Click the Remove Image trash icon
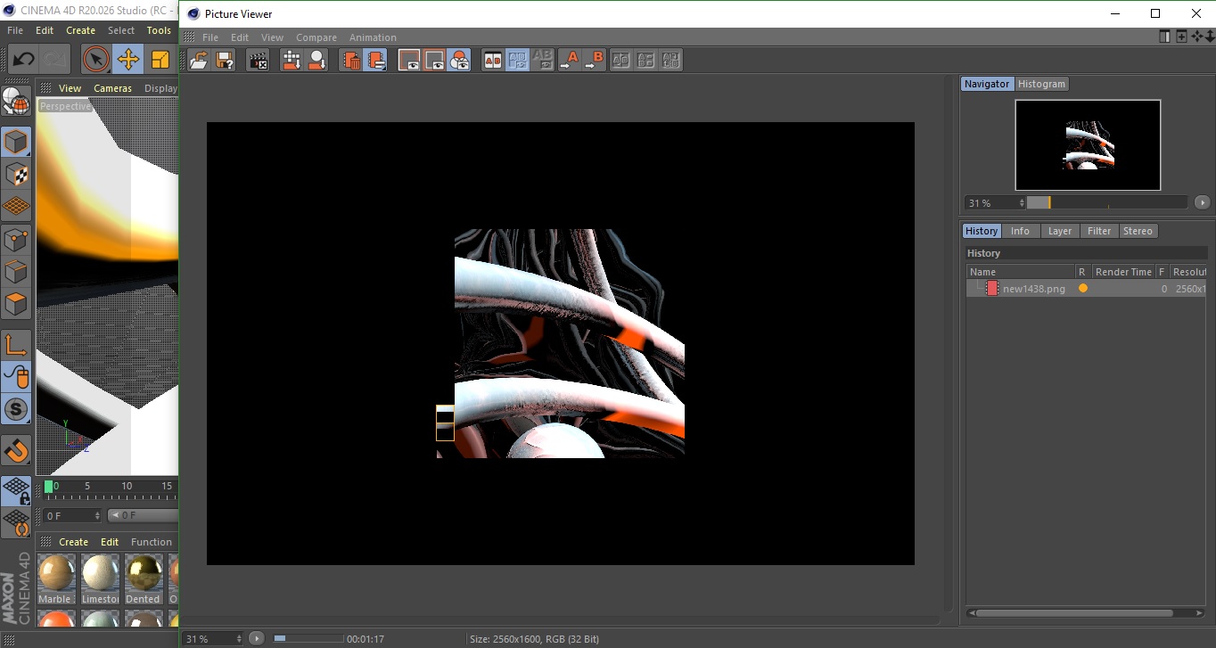This screenshot has height=648, width=1216. click(x=352, y=60)
